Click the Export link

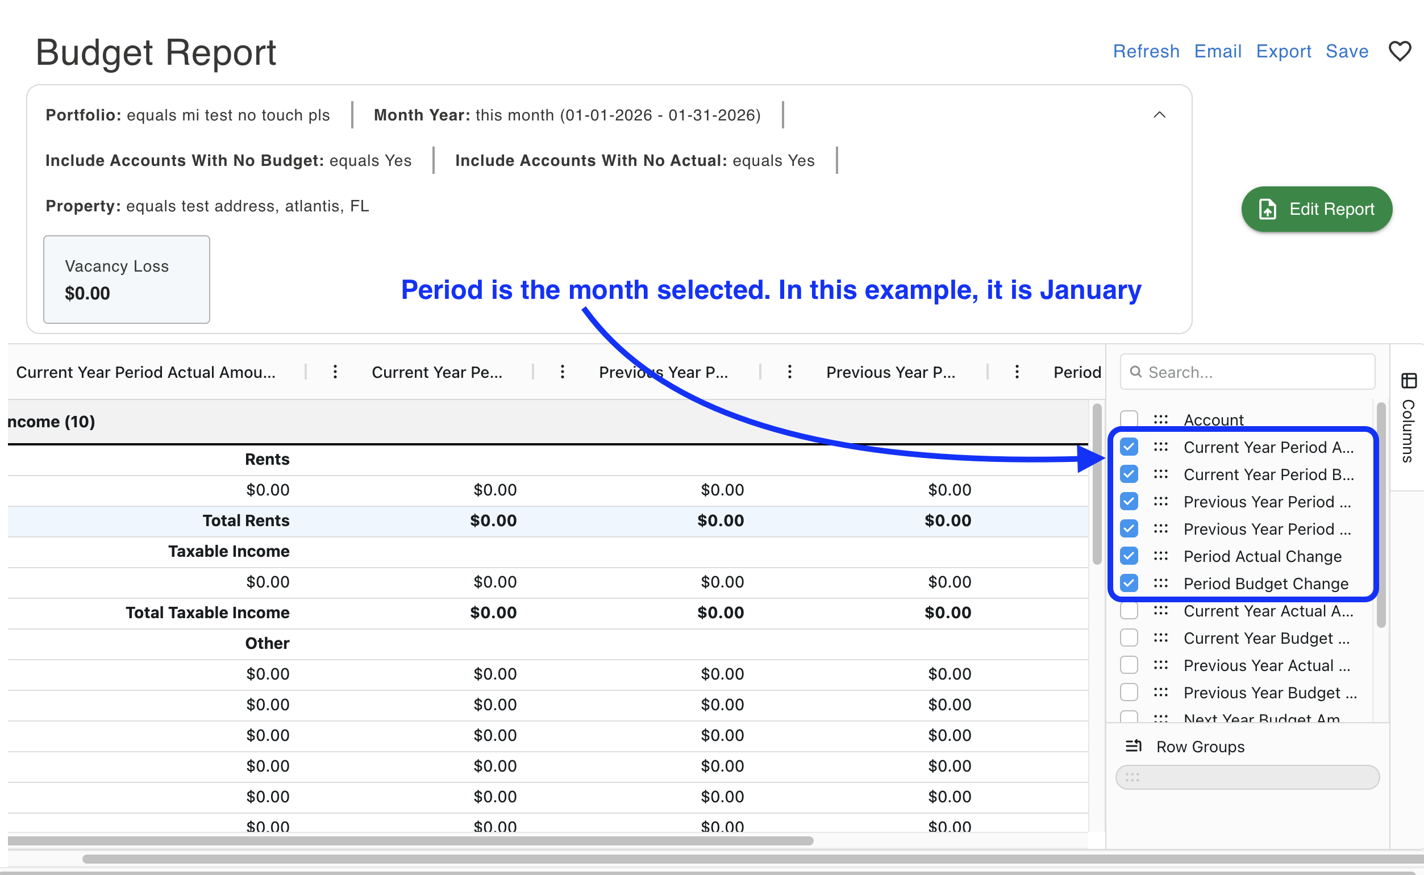pyautogui.click(x=1283, y=51)
